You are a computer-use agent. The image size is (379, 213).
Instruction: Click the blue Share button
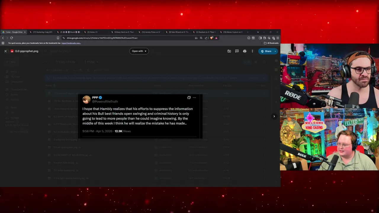tap(266, 51)
